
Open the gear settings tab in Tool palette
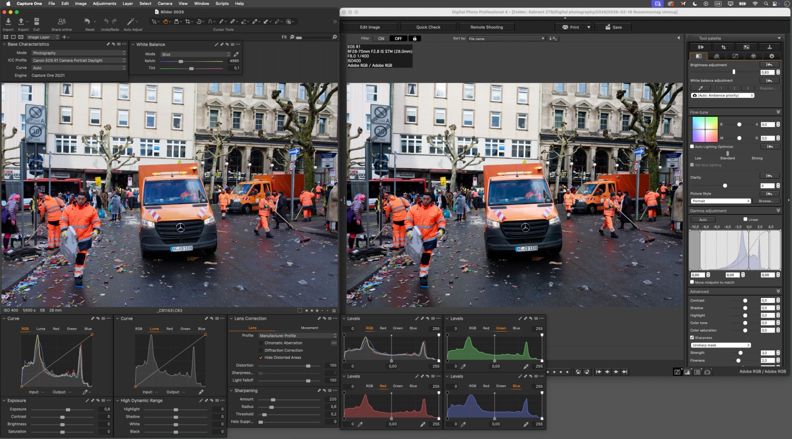coord(771,56)
